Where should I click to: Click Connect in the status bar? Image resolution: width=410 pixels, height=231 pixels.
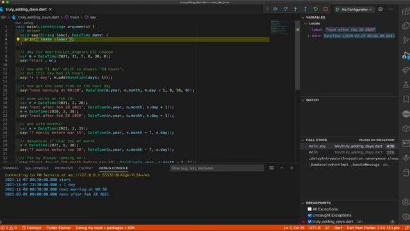click(x=31, y=228)
